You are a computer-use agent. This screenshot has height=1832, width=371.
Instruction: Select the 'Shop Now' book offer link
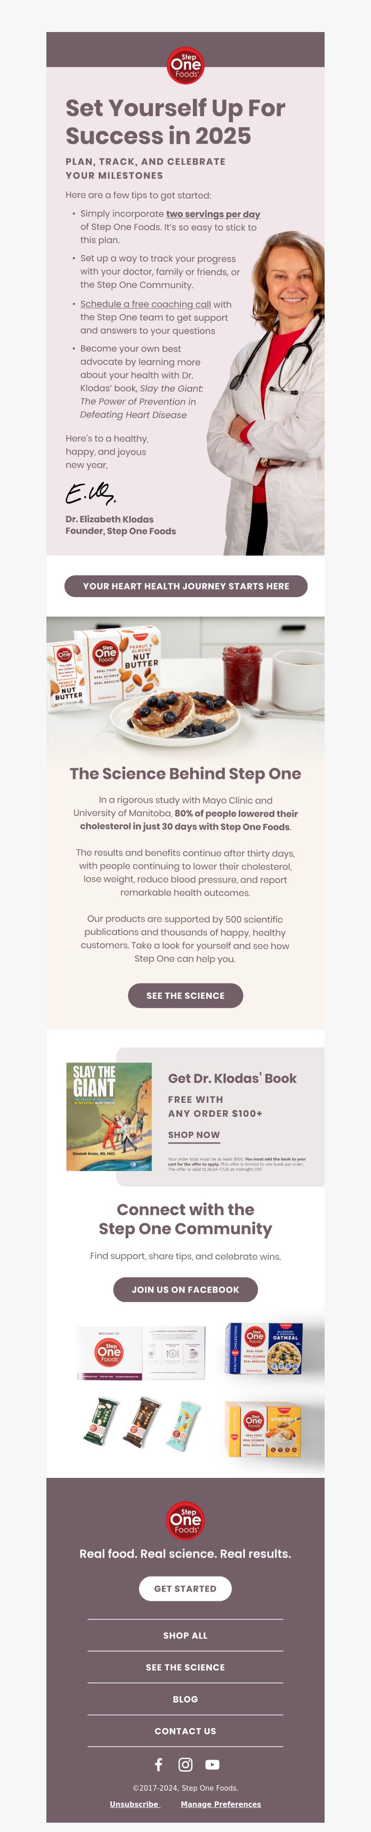(x=194, y=1135)
